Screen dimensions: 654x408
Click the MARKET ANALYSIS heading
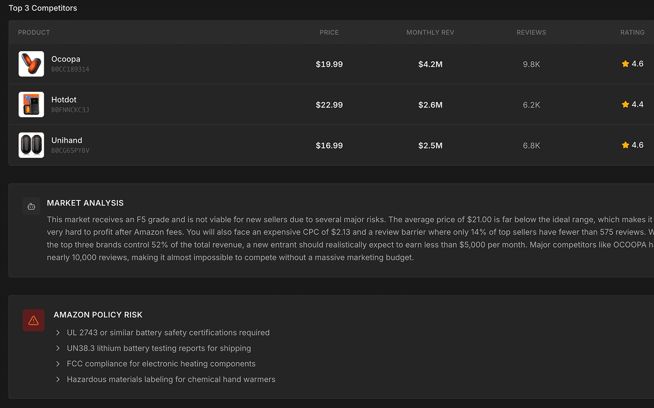(85, 203)
